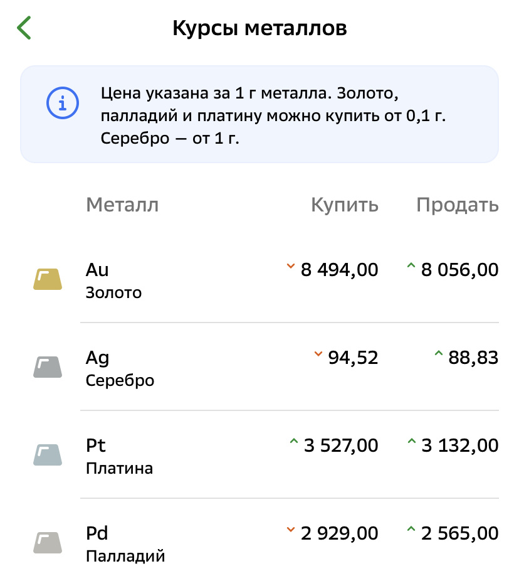Tap platinum buy price up arrow
Screen dimensions: 519x571
[293, 443]
